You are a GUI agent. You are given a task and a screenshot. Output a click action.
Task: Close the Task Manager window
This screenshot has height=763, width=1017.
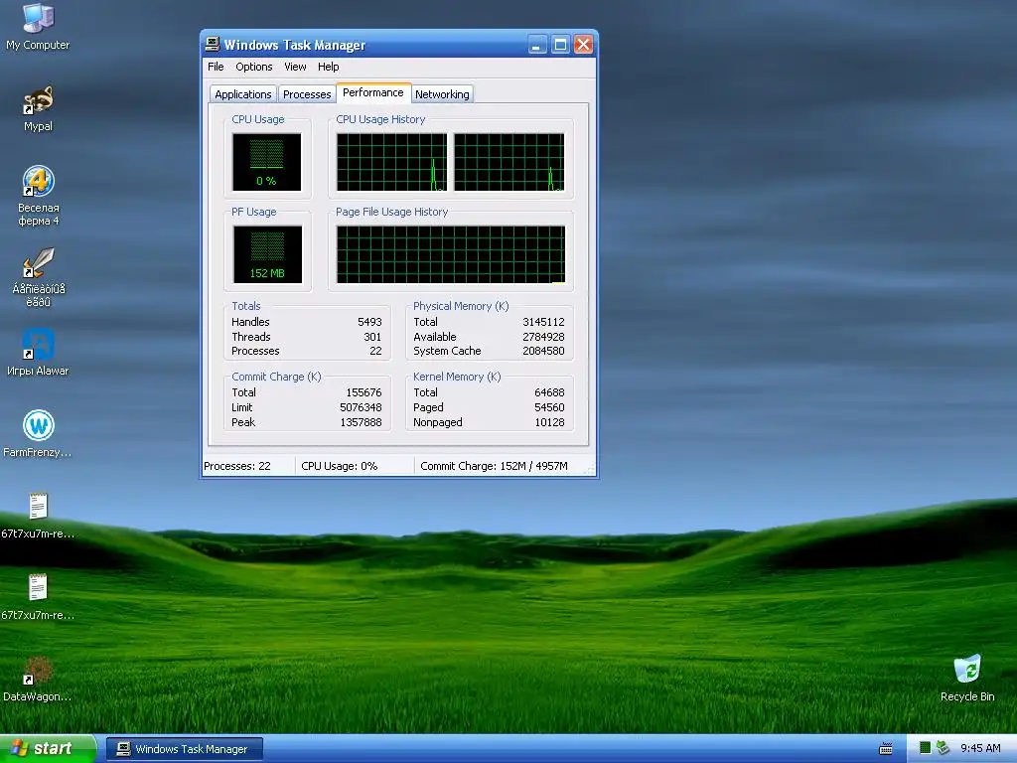pos(583,45)
